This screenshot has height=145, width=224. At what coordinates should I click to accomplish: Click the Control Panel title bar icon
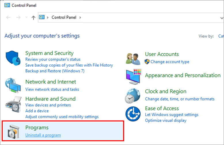(x=7, y=5)
